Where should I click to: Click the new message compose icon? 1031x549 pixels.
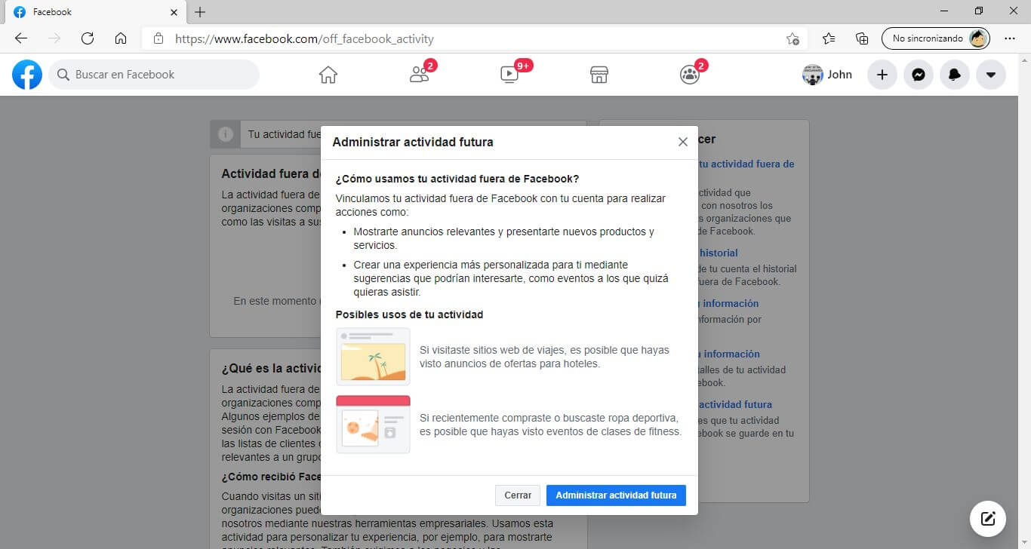[988, 519]
